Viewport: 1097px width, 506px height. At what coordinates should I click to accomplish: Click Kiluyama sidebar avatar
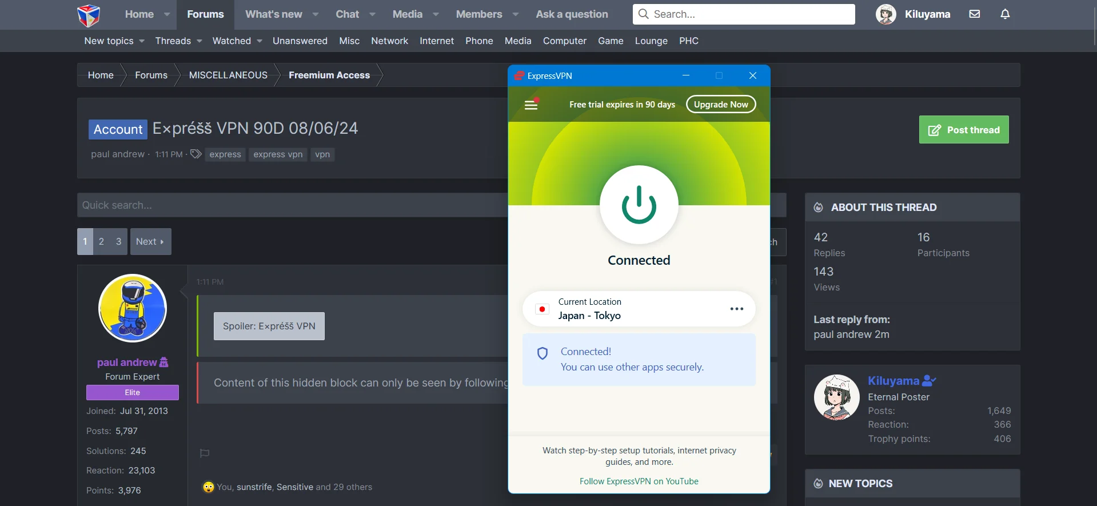(x=837, y=397)
